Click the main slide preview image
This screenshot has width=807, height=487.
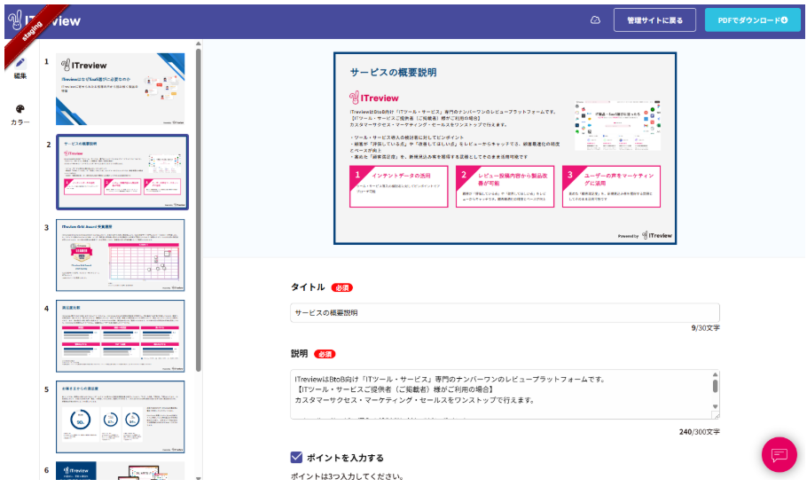point(505,148)
